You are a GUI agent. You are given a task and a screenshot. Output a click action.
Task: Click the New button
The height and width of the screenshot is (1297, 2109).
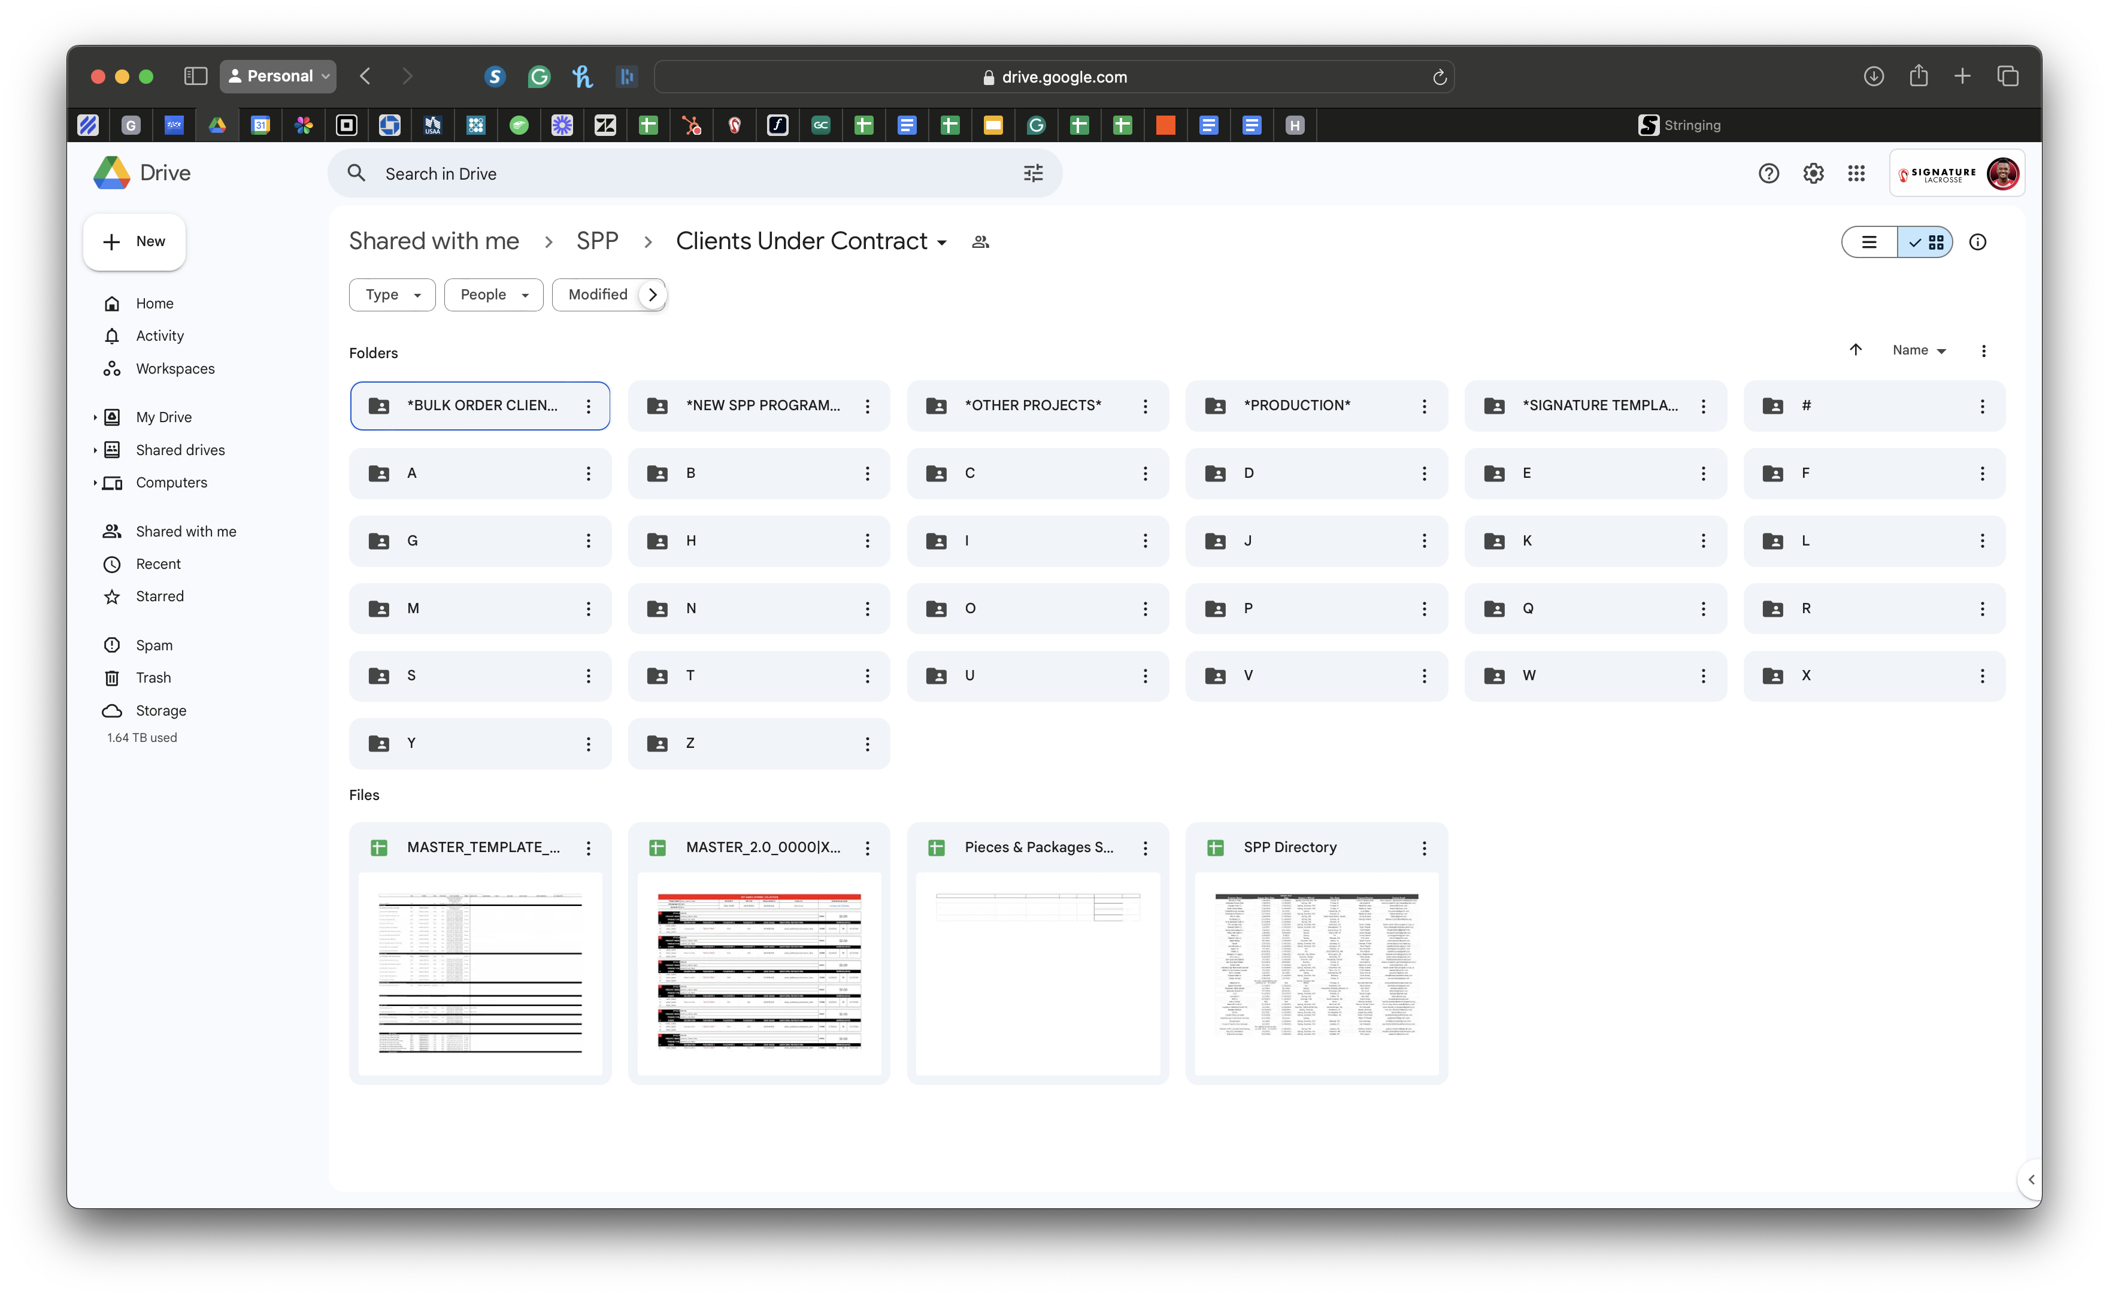click(134, 242)
